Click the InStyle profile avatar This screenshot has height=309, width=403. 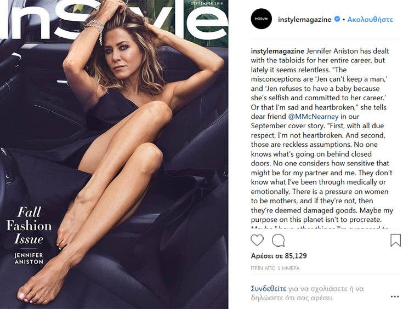262,19
